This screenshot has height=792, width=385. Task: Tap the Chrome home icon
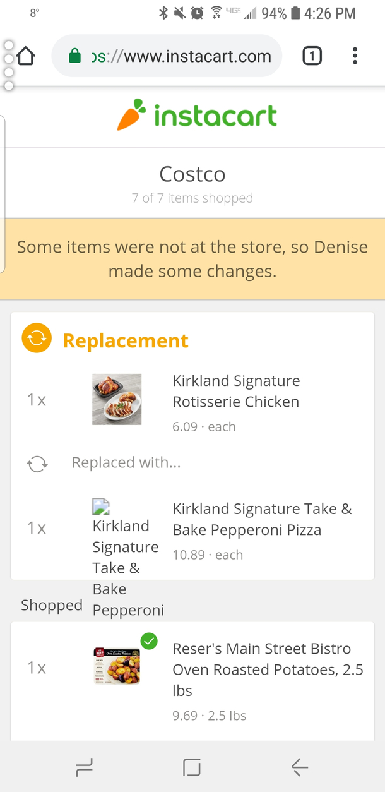coord(25,56)
